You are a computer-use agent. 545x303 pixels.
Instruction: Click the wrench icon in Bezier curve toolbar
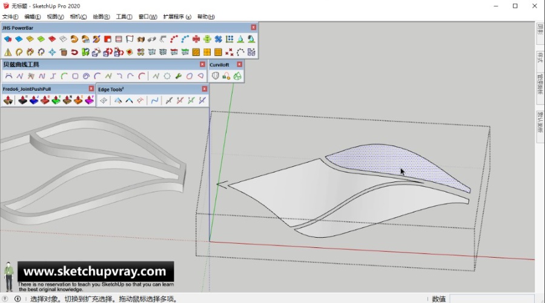coord(178,76)
